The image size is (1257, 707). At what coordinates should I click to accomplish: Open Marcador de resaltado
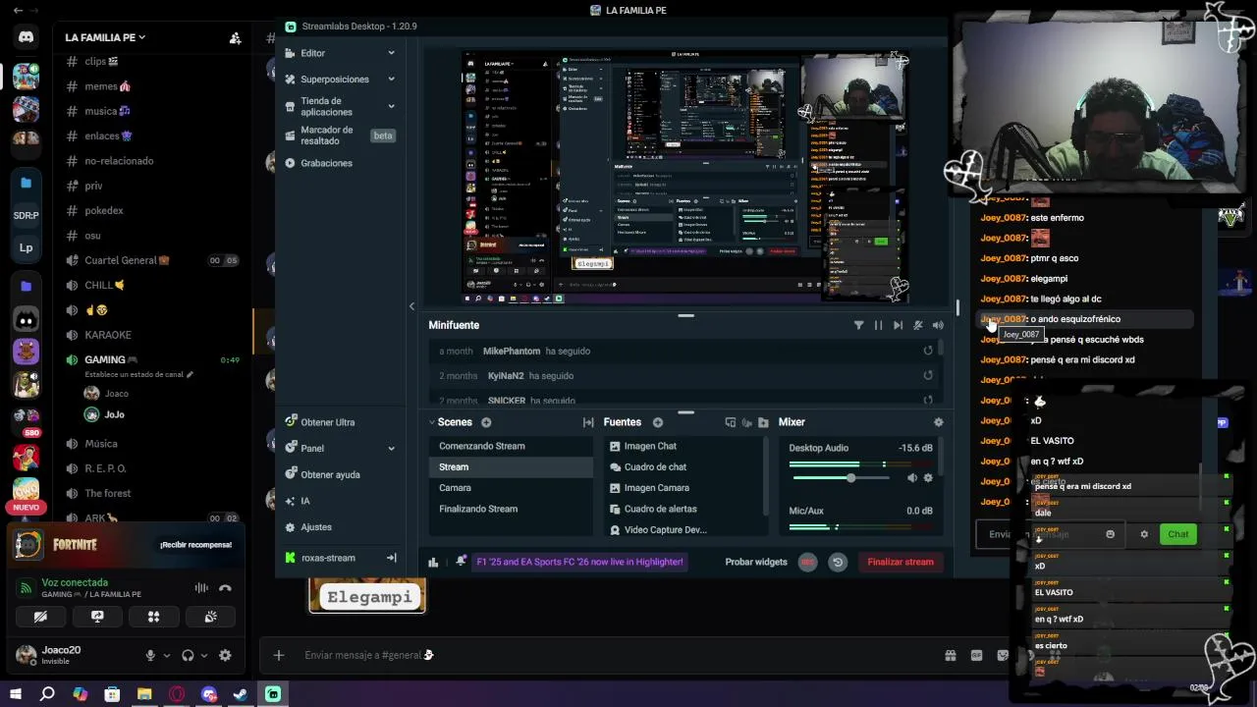tap(340, 136)
